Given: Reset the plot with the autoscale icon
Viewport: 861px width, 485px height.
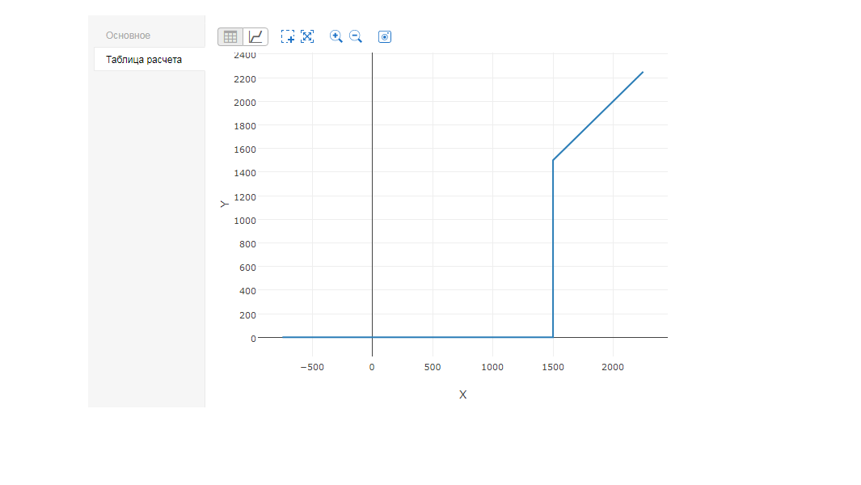Looking at the screenshot, I should coord(307,36).
